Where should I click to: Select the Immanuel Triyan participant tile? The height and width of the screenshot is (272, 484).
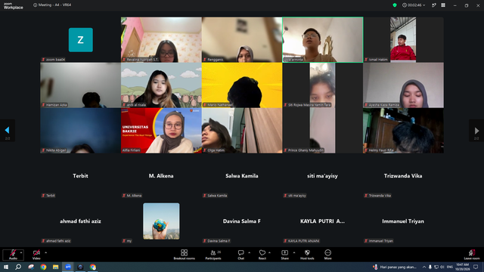click(403, 221)
